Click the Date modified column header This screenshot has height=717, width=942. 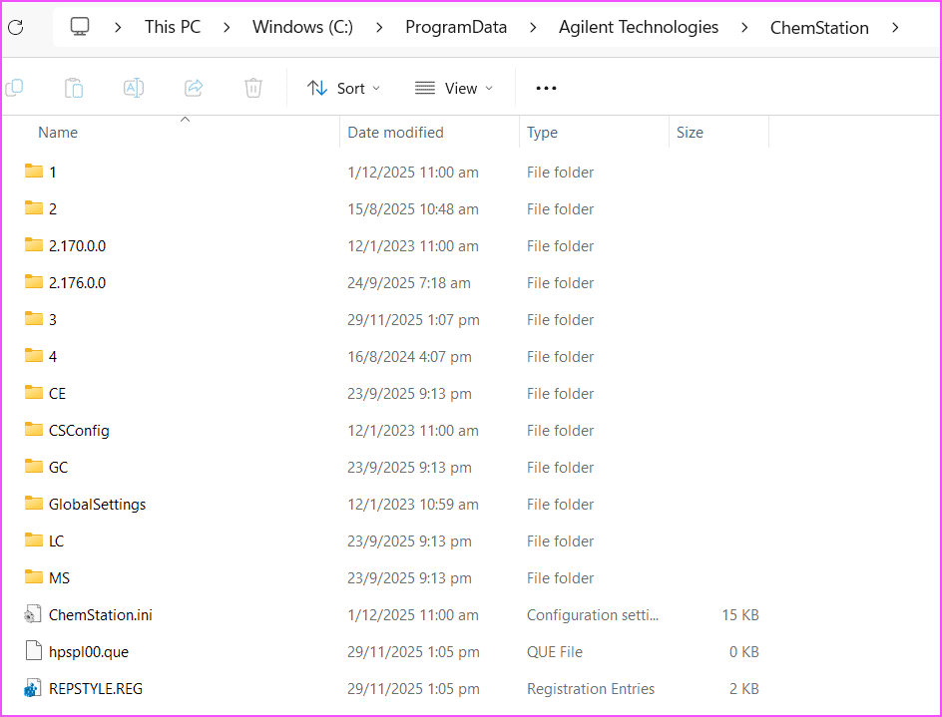pos(394,132)
